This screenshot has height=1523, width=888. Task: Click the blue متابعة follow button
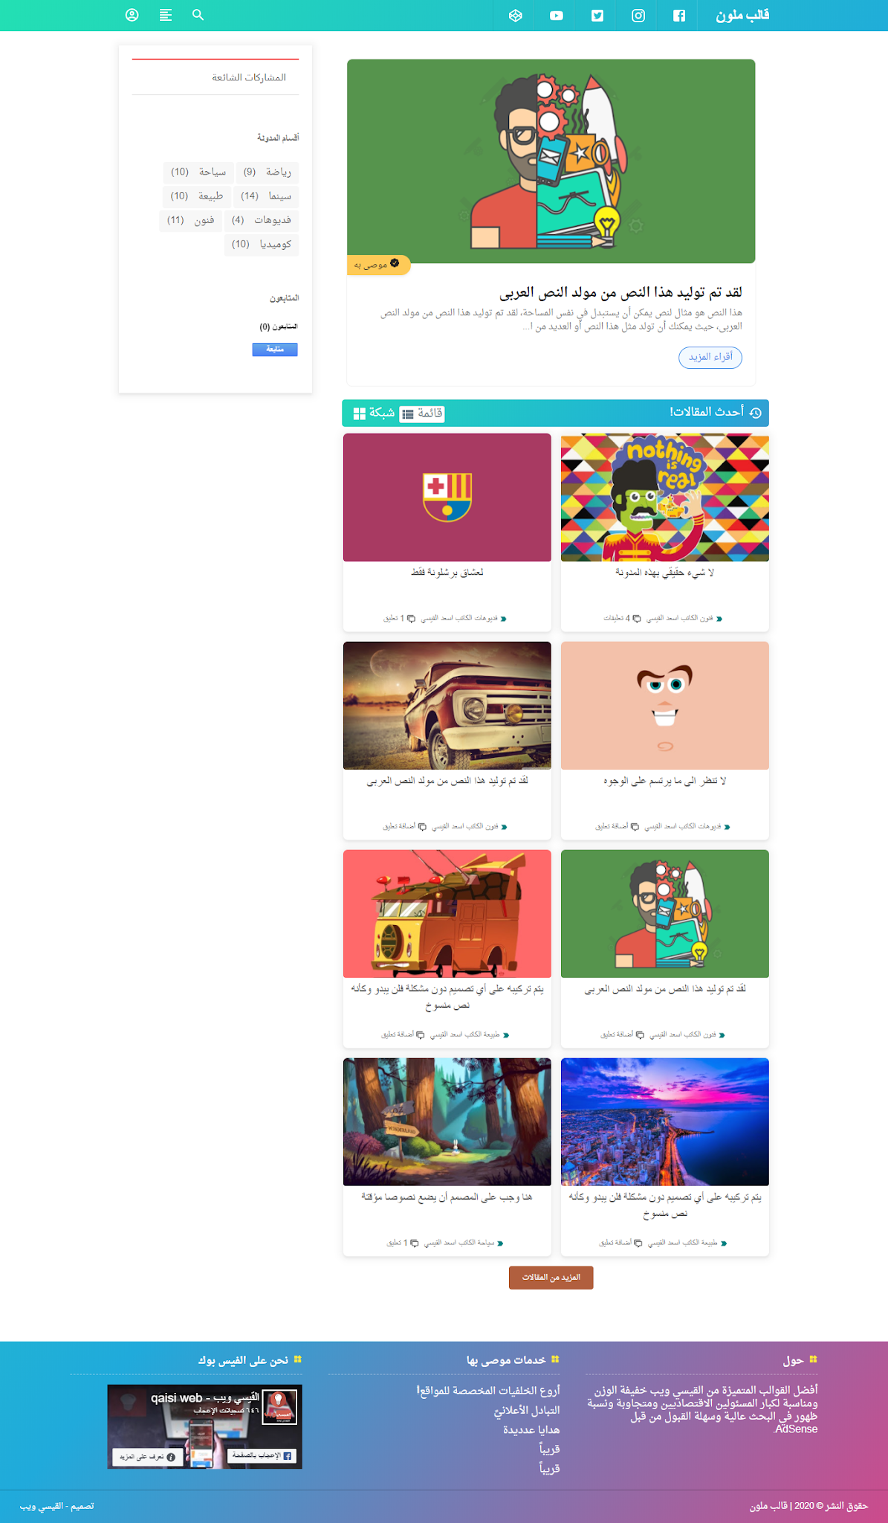pos(275,350)
